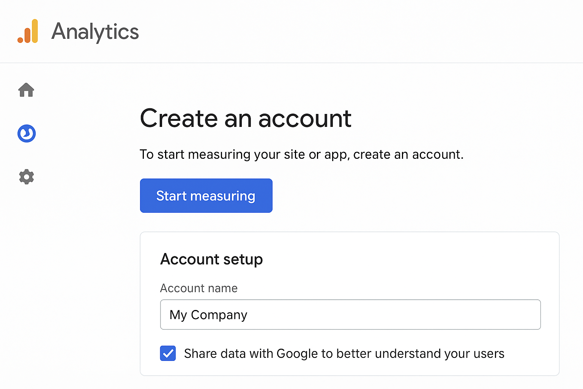
Task: Select the blue circular sidebar icon
Action: point(27,133)
